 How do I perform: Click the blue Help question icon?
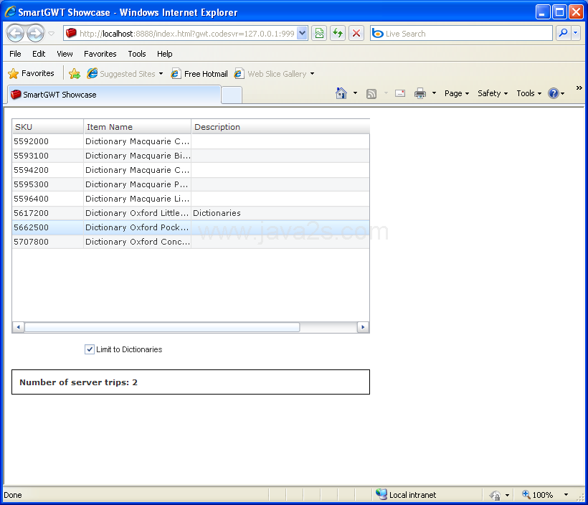tap(554, 93)
